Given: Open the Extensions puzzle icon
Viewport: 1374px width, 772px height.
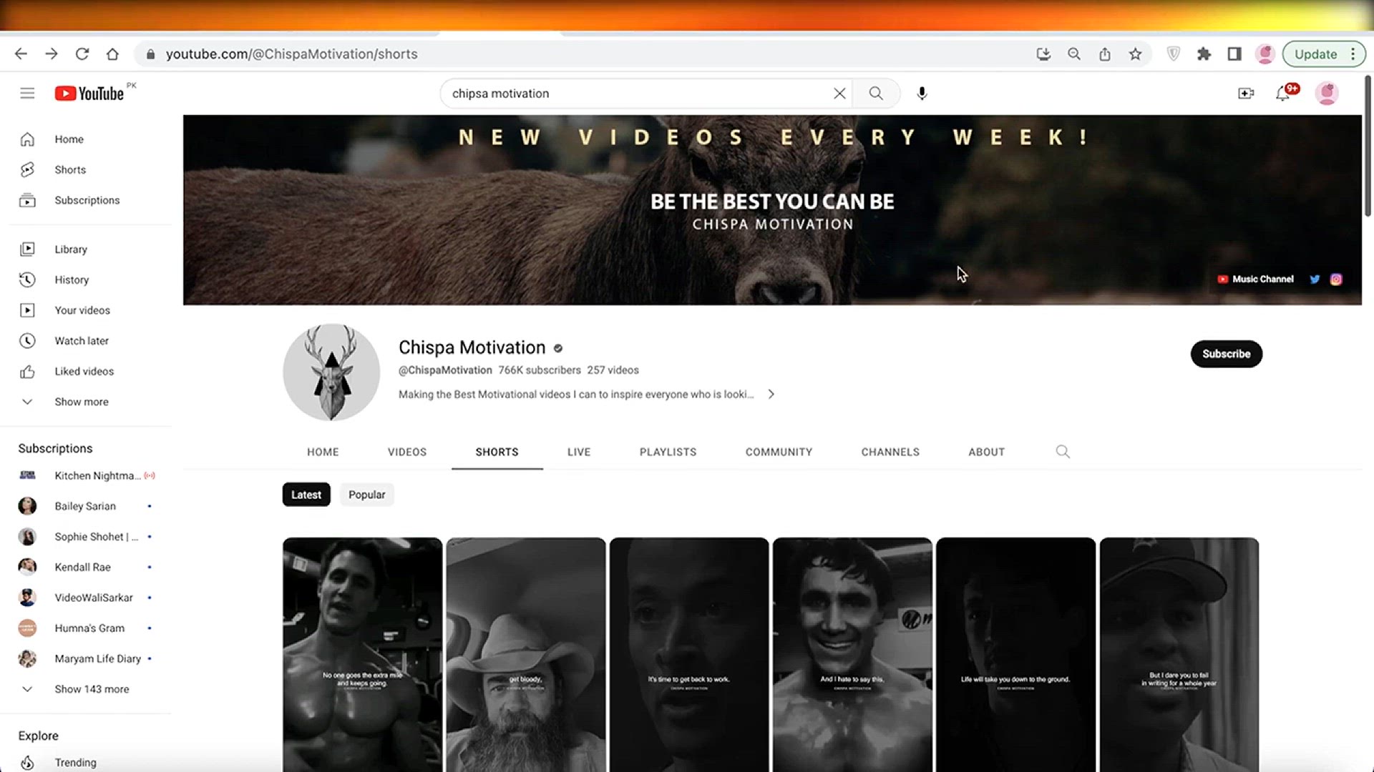Looking at the screenshot, I should (x=1204, y=54).
